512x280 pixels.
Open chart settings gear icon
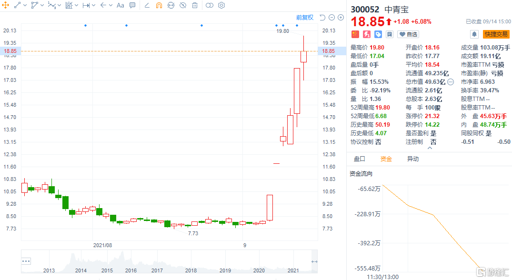pyautogui.click(x=221, y=5)
